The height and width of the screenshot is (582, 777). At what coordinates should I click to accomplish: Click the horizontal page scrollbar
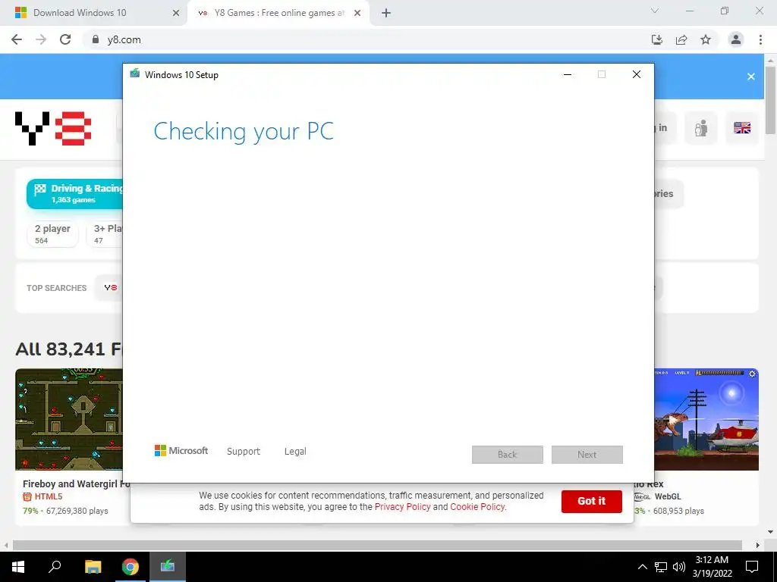[377, 545]
